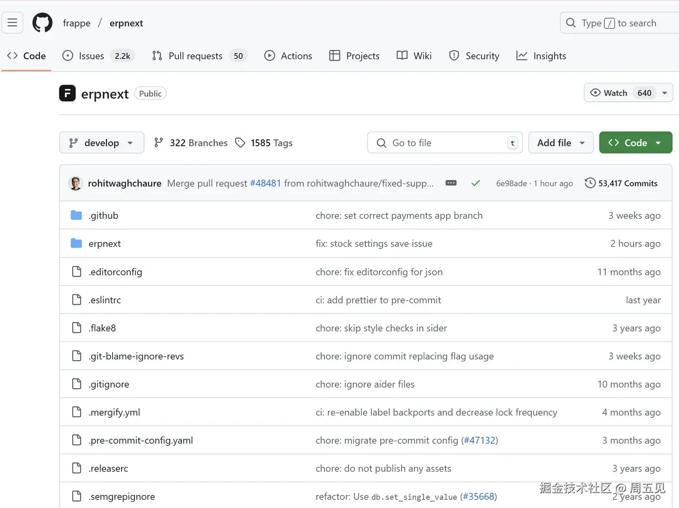Open the .mergify.yml file
The height and width of the screenshot is (508, 679).
point(114,412)
